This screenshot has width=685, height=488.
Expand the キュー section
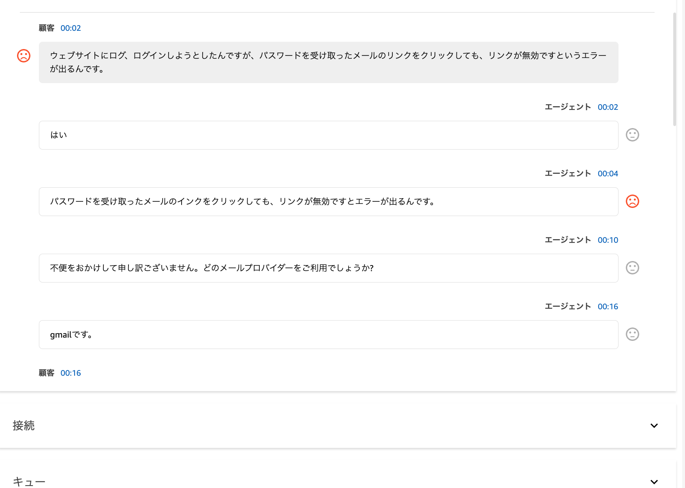point(654,482)
